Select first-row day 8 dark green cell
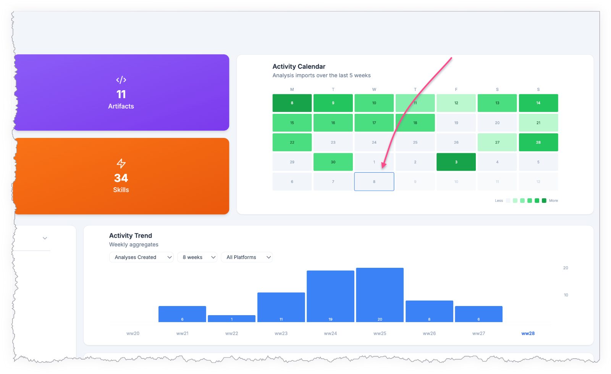 pyautogui.click(x=292, y=103)
